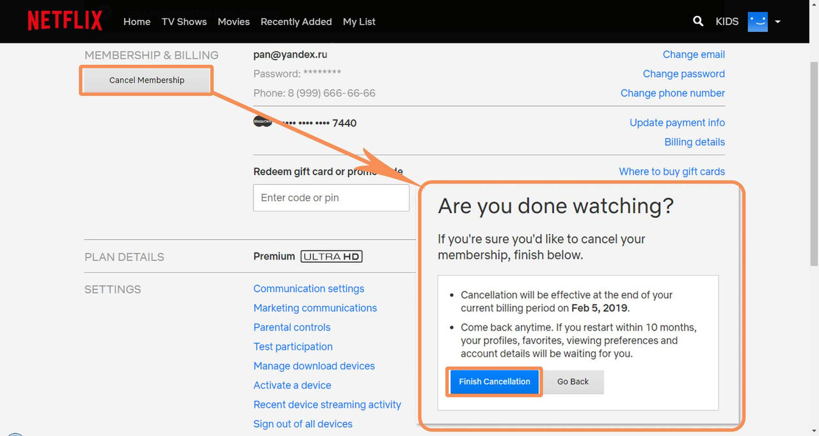Confirm with Finish Cancellation button
This screenshot has width=819, height=436.
(x=495, y=382)
